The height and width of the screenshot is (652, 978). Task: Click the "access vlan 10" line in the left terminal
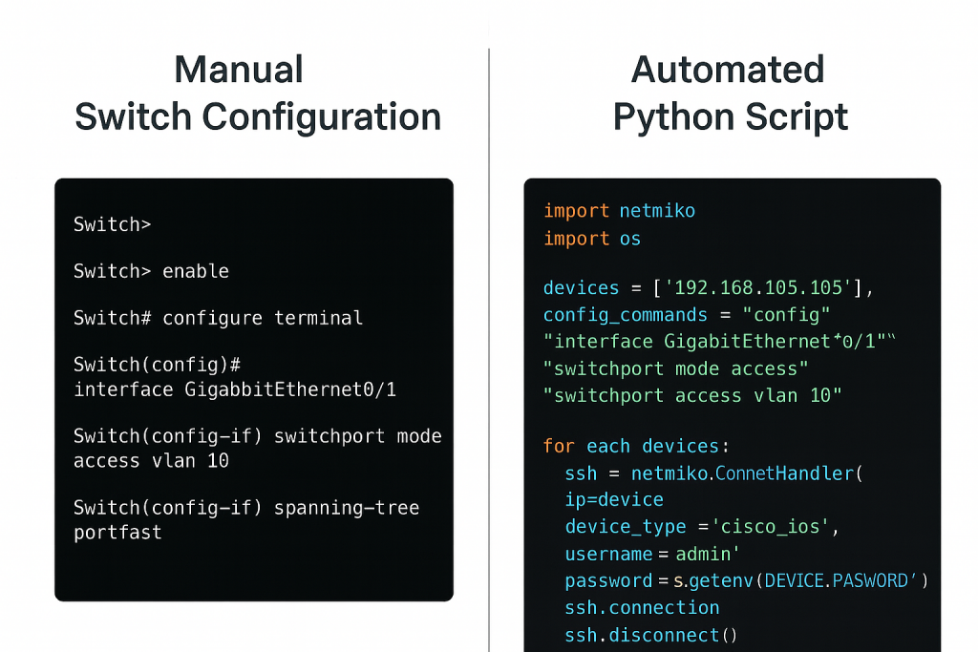(151, 461)
